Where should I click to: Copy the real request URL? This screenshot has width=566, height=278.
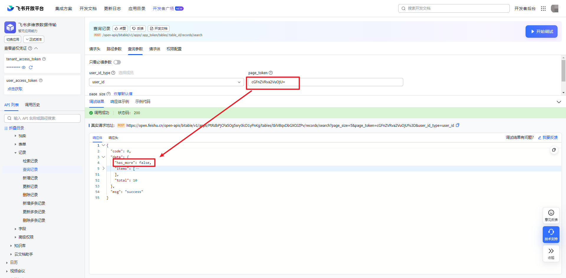tap(458, 125)
